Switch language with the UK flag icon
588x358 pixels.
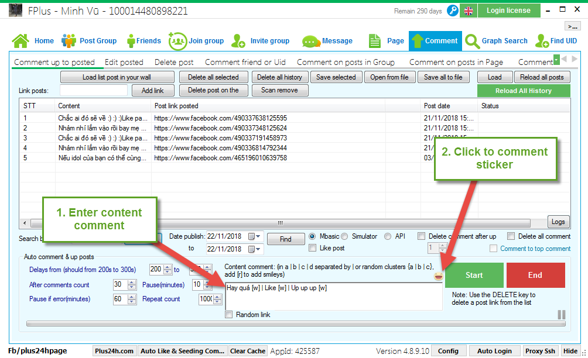(x=469, y=11)
